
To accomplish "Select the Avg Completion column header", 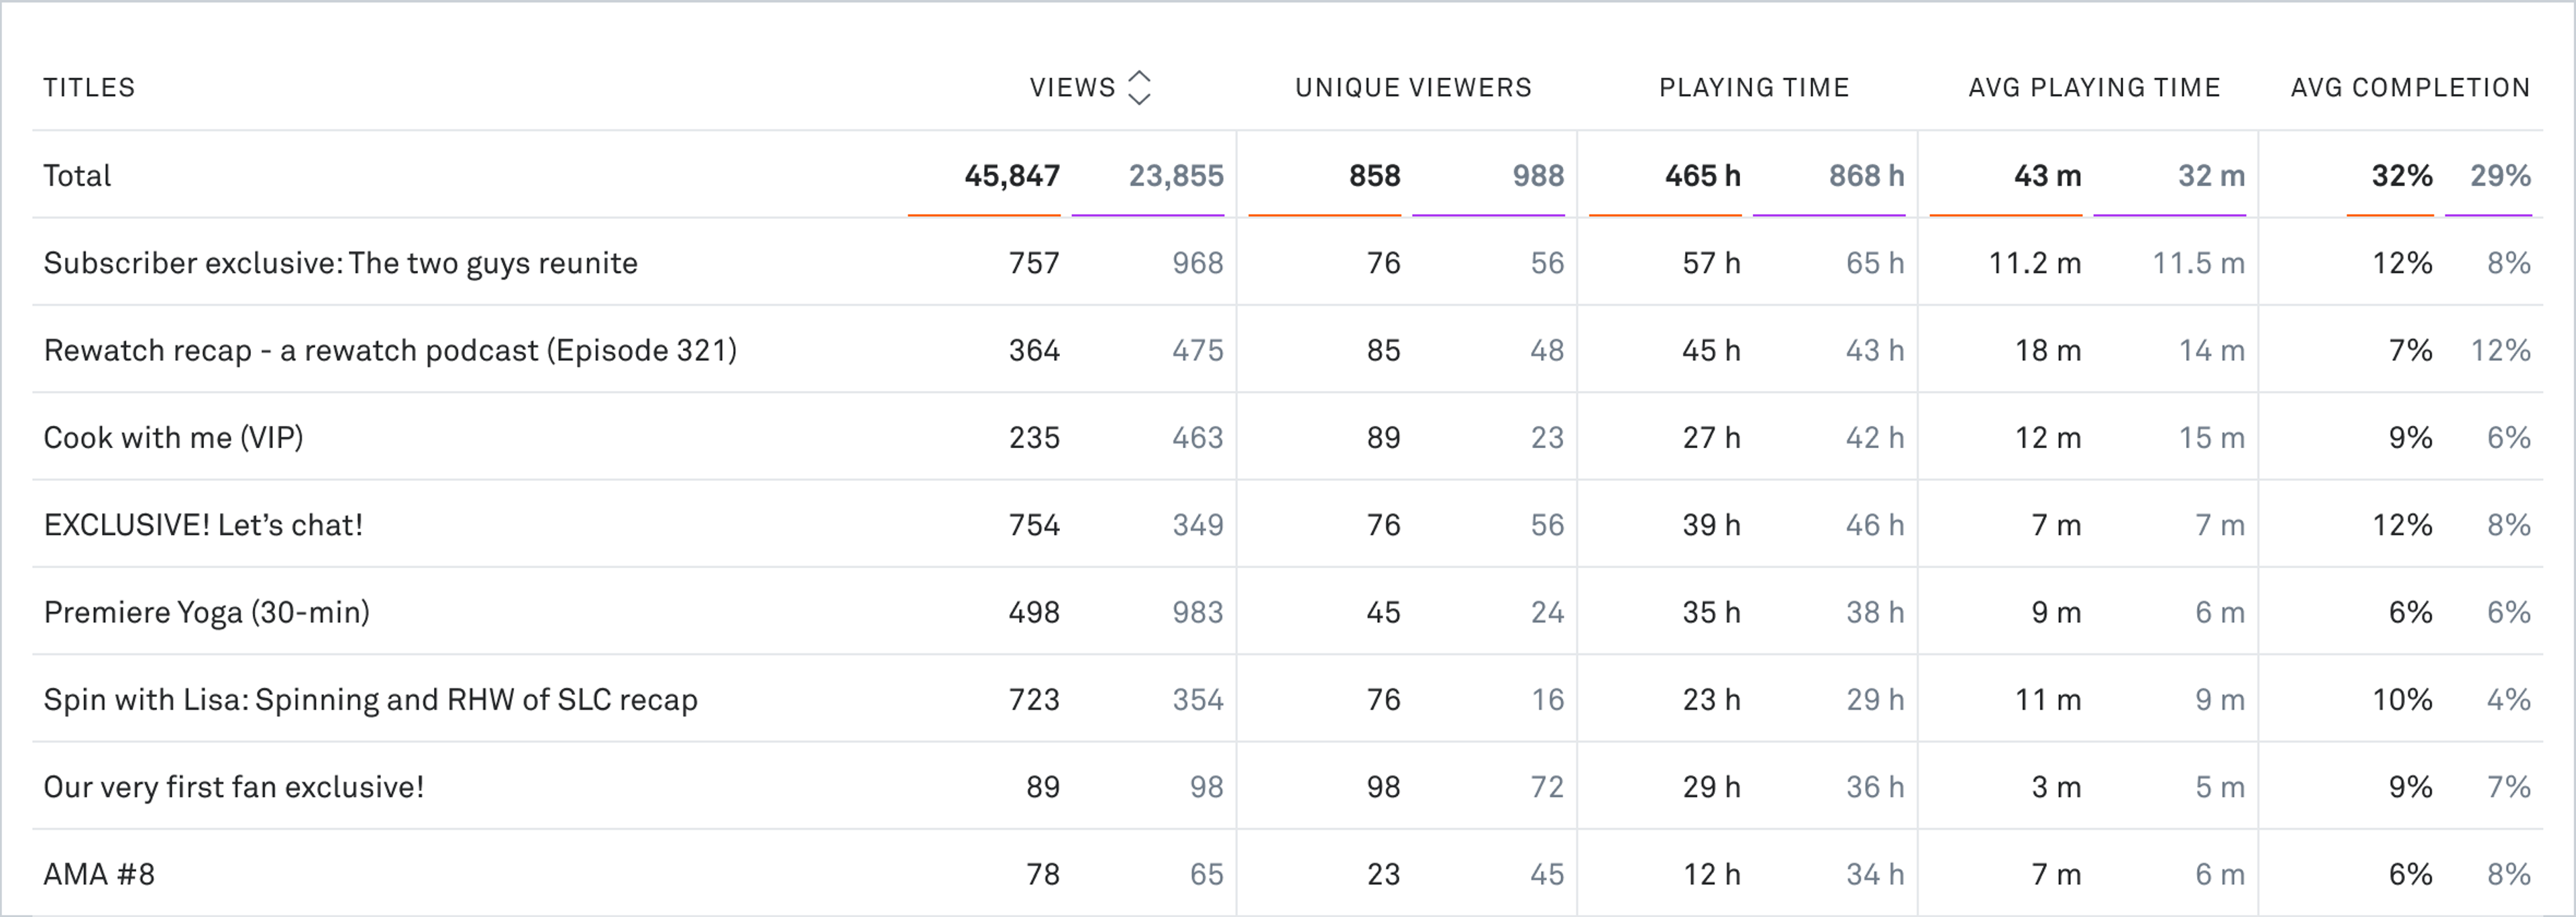I will (x=2410, y=87).
